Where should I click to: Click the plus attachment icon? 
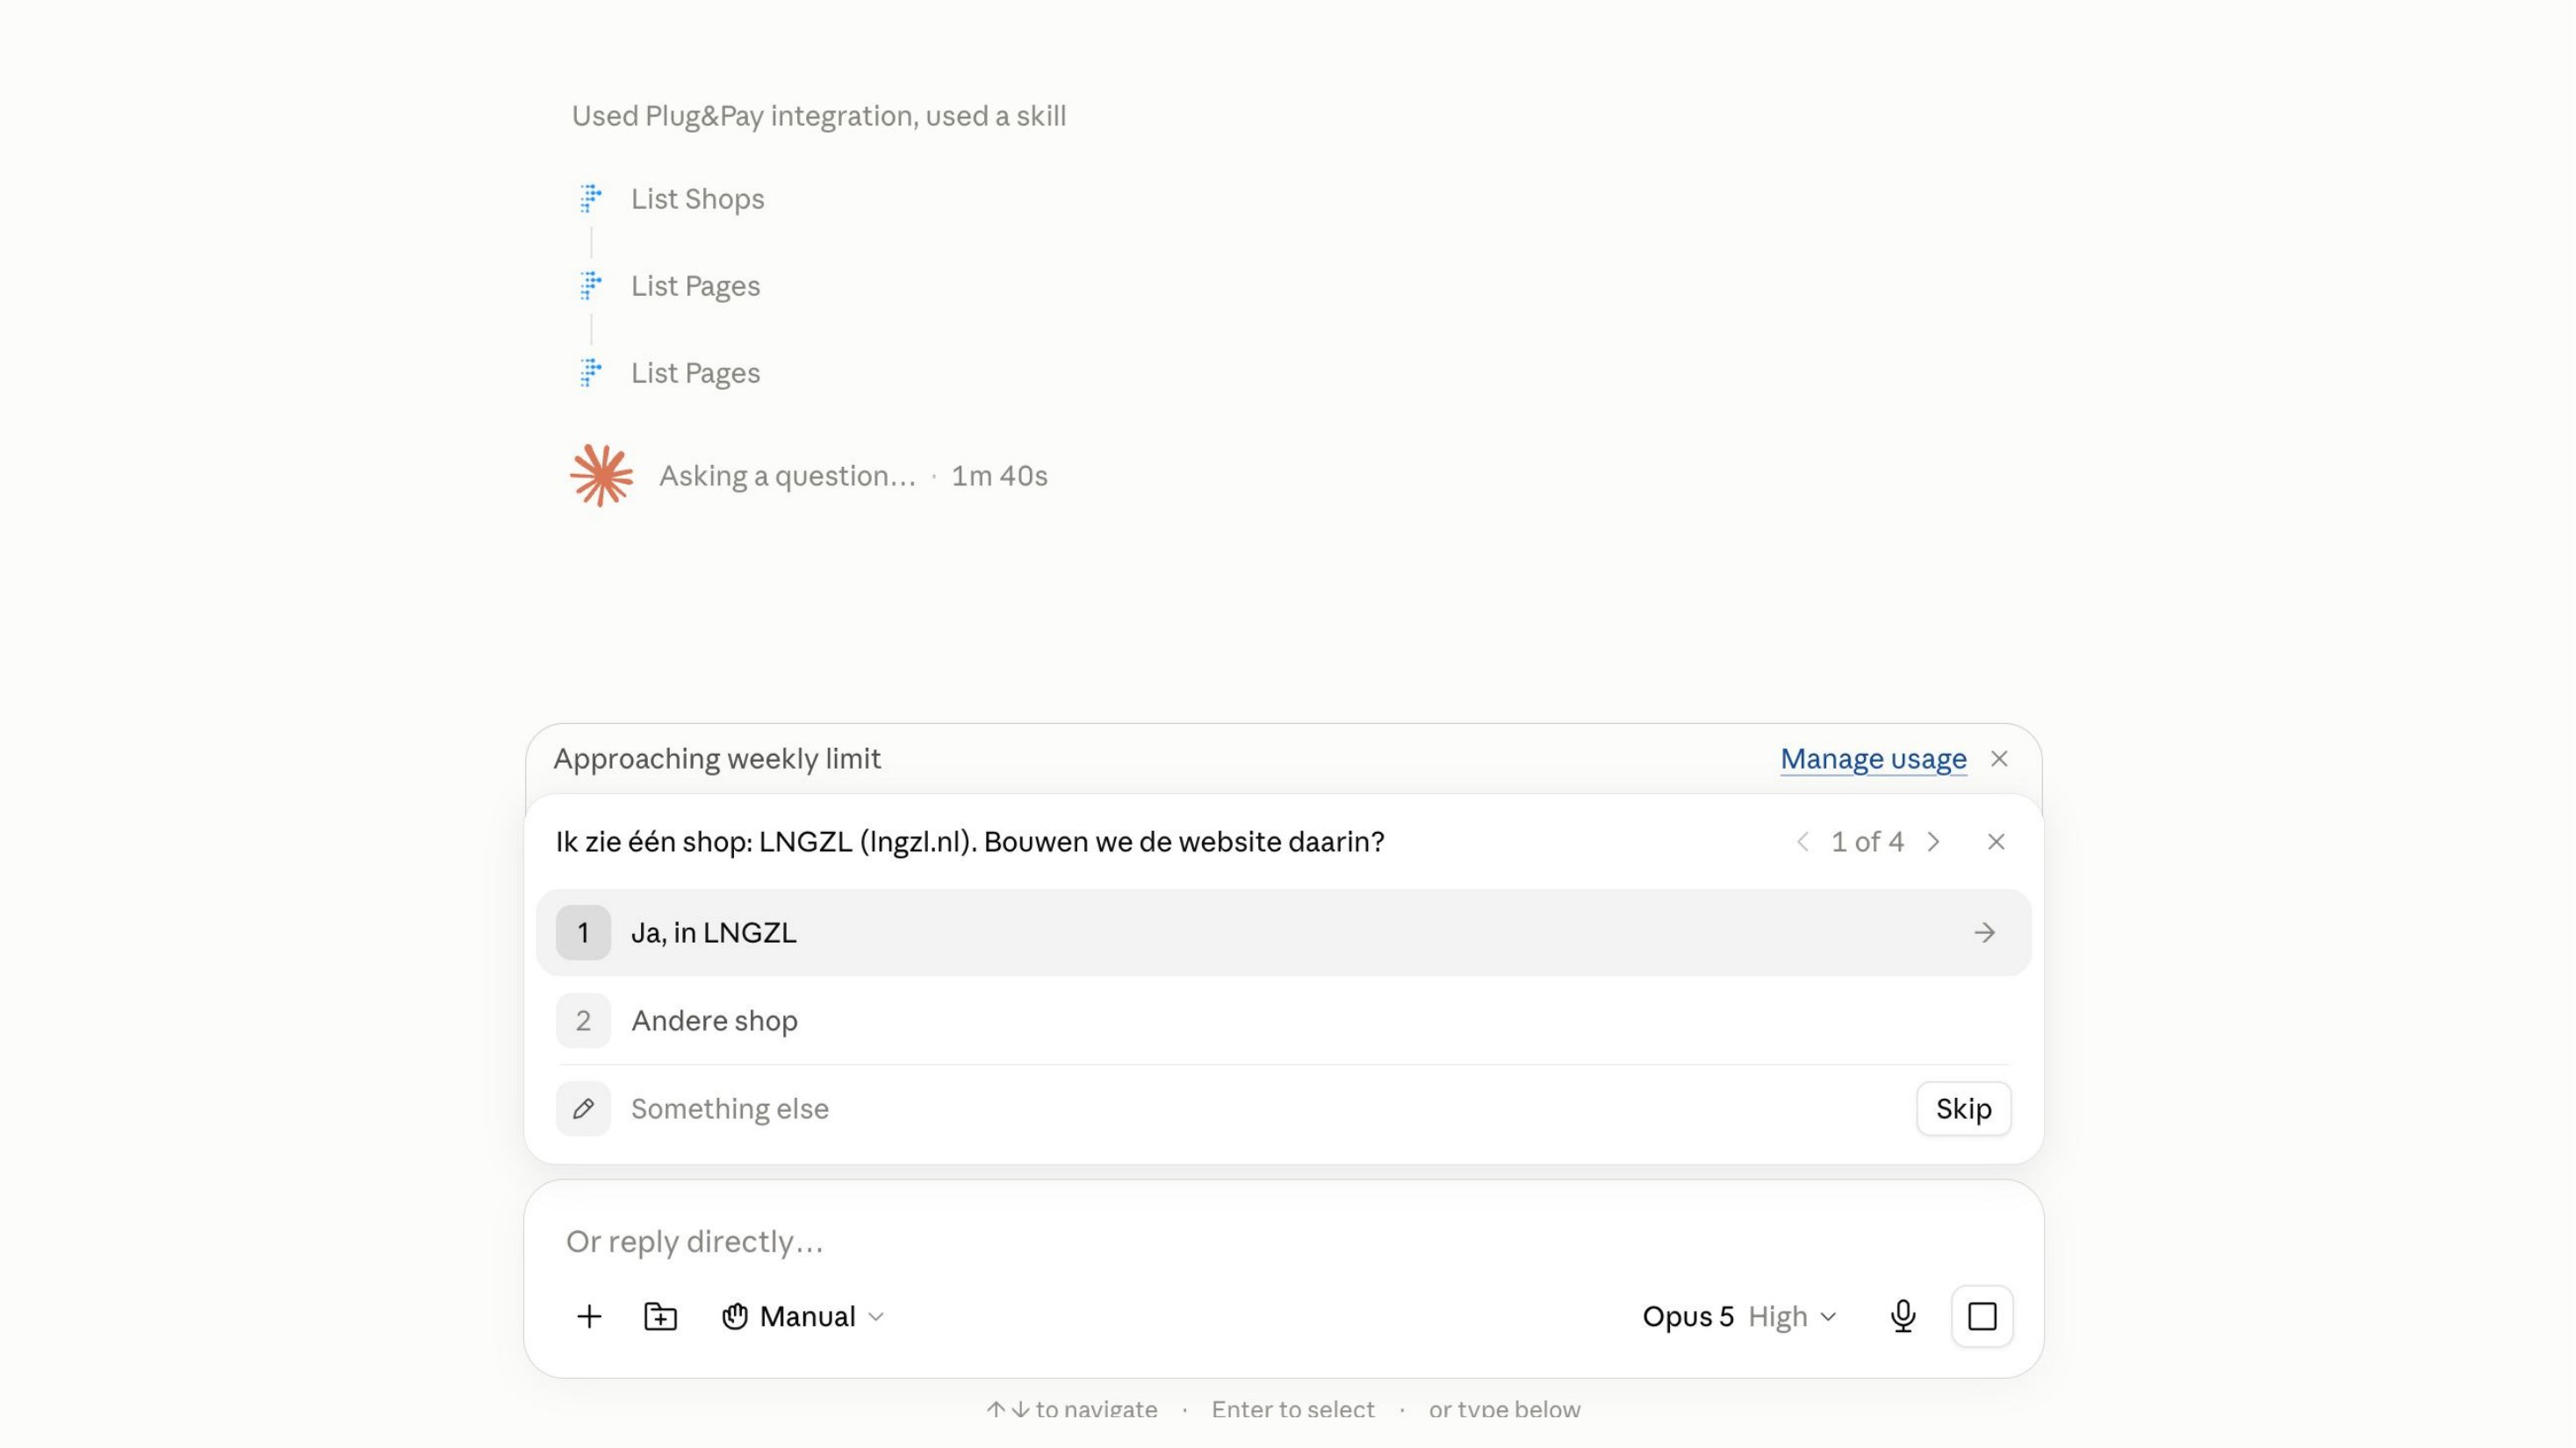tap(589, 1316)
